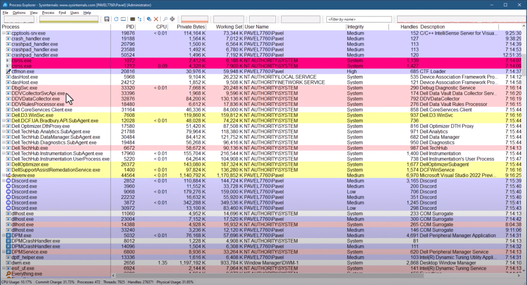Toggle Show Process Tree

(x=139, y=19)
